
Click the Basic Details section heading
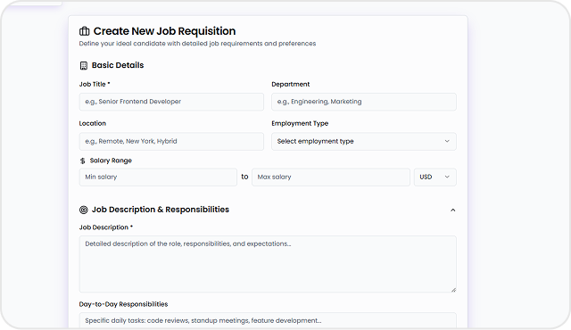pos(118,65)
